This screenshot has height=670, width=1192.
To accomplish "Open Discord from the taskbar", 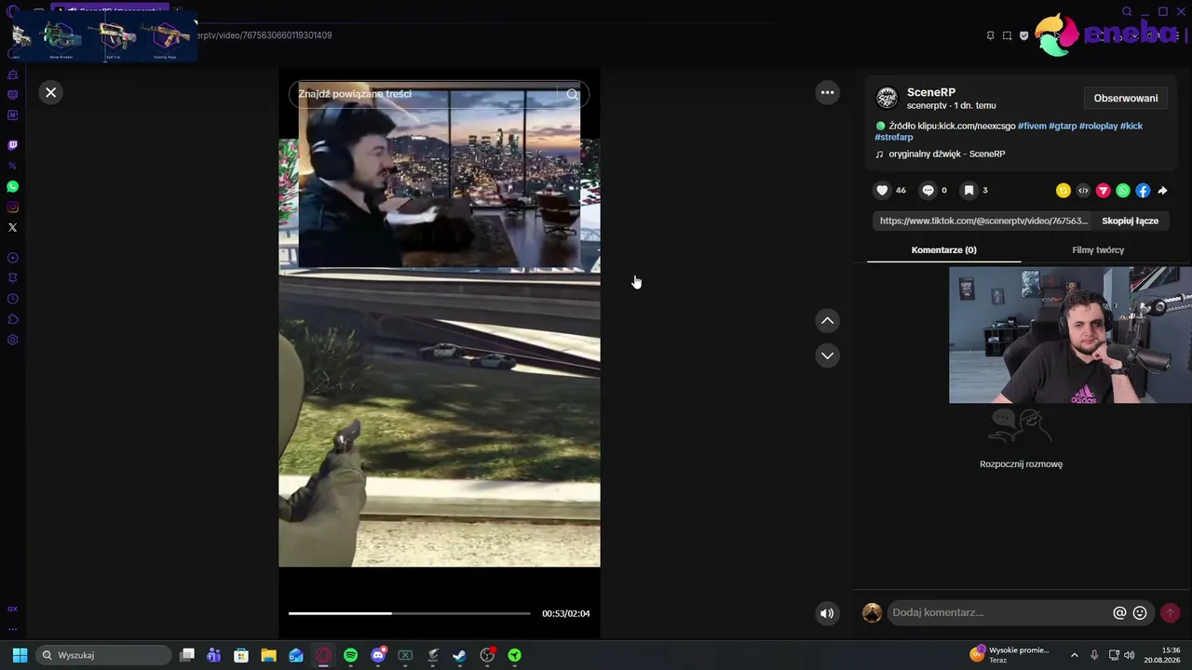I will pyautogui.click(x=378, y=655).
